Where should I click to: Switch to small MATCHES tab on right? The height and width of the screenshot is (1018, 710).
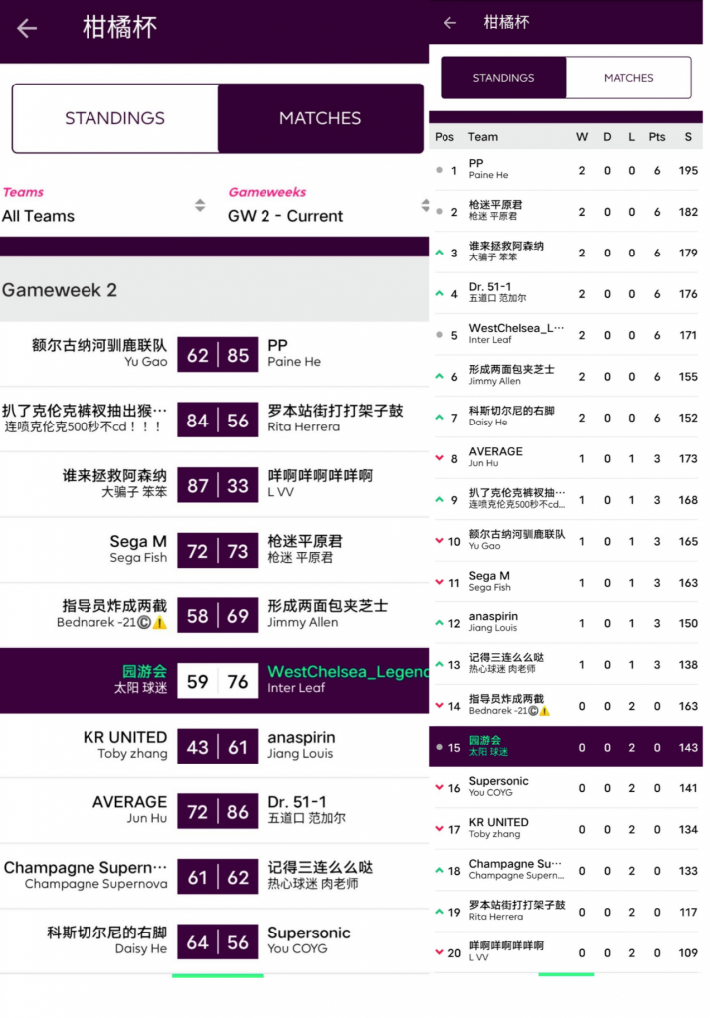[x=628, y=78]
